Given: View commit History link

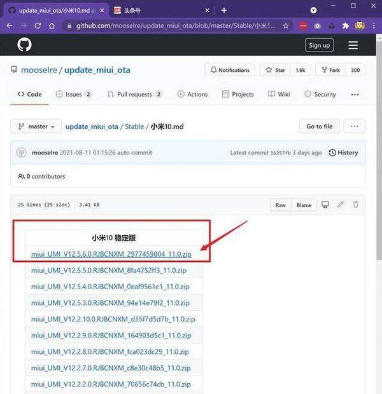Looking at the screenshot, I should click(x=343, y=153).
